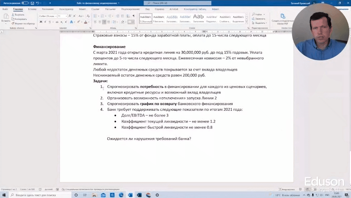Viewport: 351px width, 198px height.
Task: Click the Align Right icon
Action: pyautogui.click(x=104, y=22)
